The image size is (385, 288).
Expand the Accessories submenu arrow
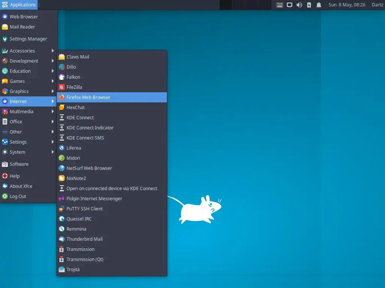53,51
